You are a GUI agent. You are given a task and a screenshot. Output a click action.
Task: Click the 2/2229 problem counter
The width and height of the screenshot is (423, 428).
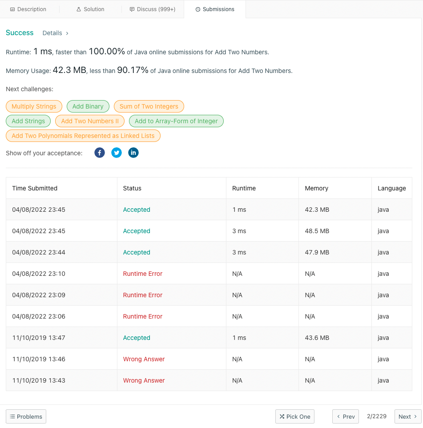click(x=377, y=416)
